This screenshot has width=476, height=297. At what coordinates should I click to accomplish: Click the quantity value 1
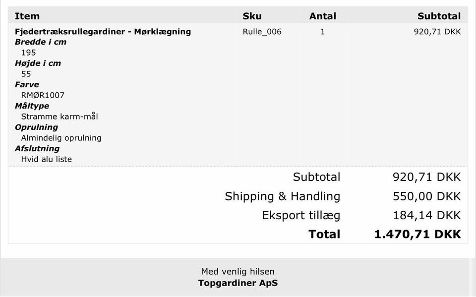click(323, 32)
